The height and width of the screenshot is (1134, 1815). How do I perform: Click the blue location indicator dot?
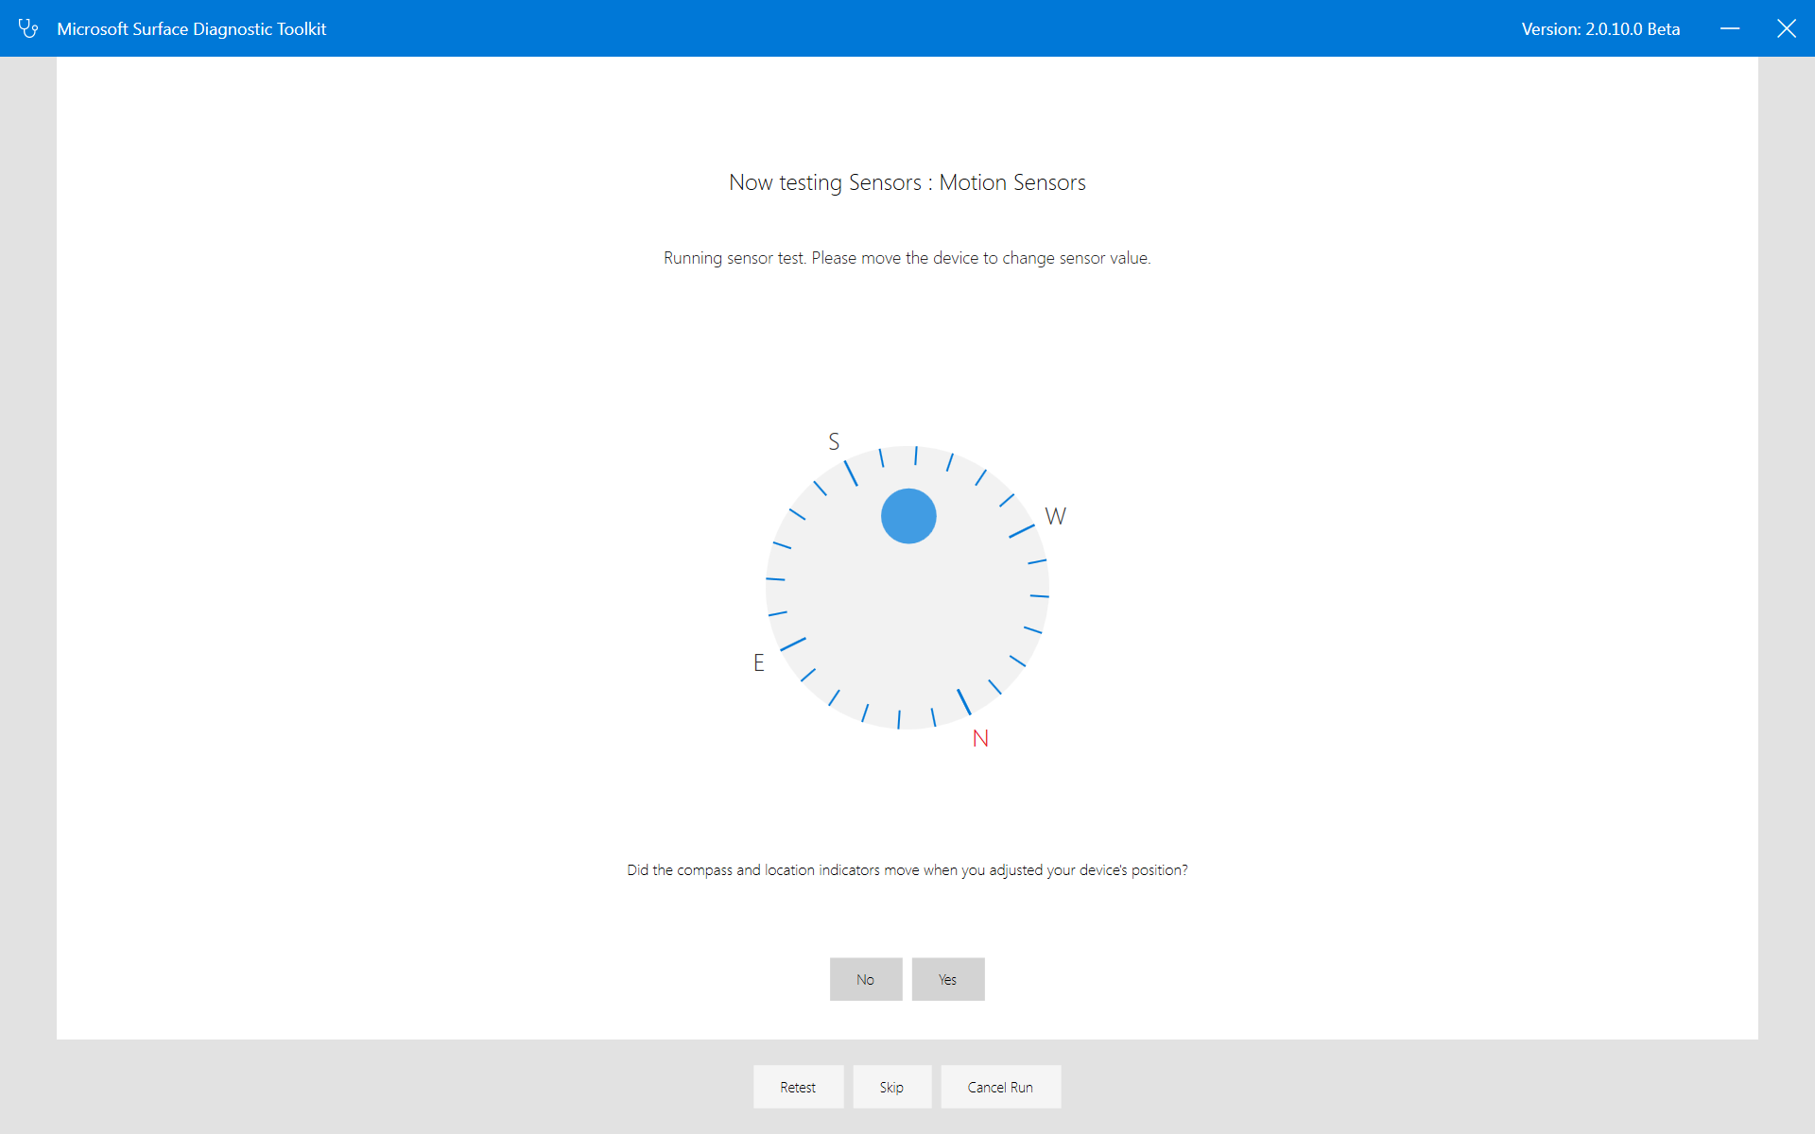(x=908, y=516)
